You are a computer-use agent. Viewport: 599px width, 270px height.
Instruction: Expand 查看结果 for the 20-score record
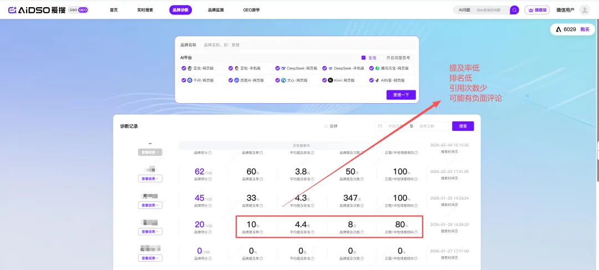pos(150,232)
